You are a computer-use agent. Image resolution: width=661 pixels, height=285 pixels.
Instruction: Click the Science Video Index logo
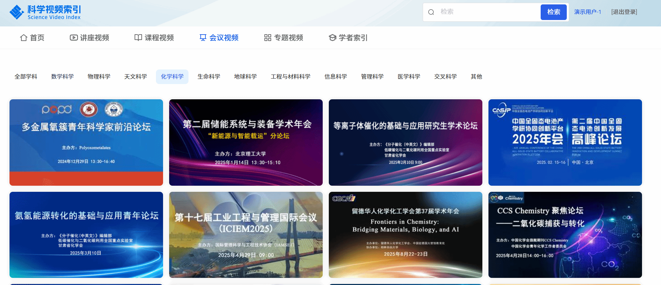coord(45,13)
